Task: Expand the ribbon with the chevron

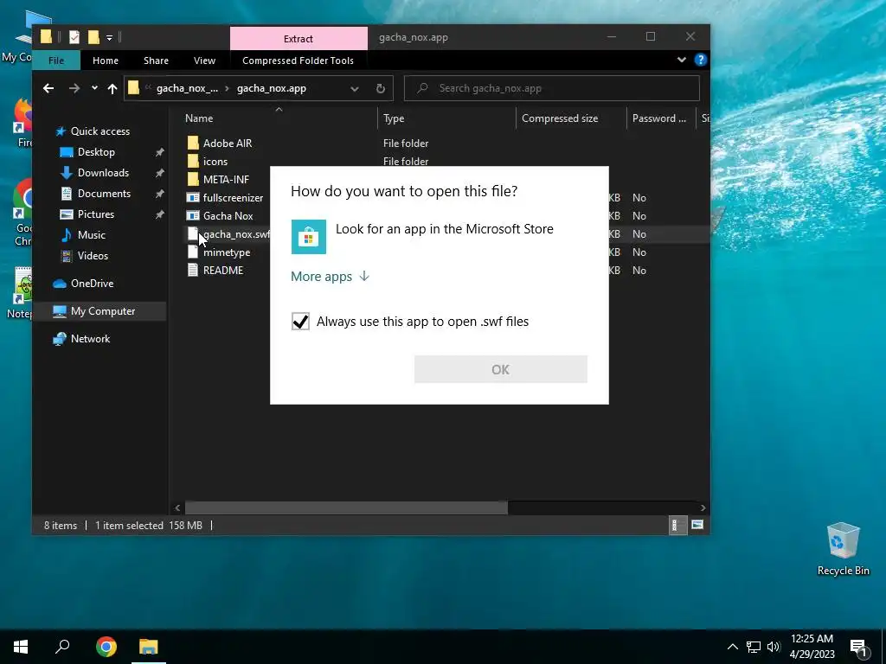Action: click(x=682, y=60)
